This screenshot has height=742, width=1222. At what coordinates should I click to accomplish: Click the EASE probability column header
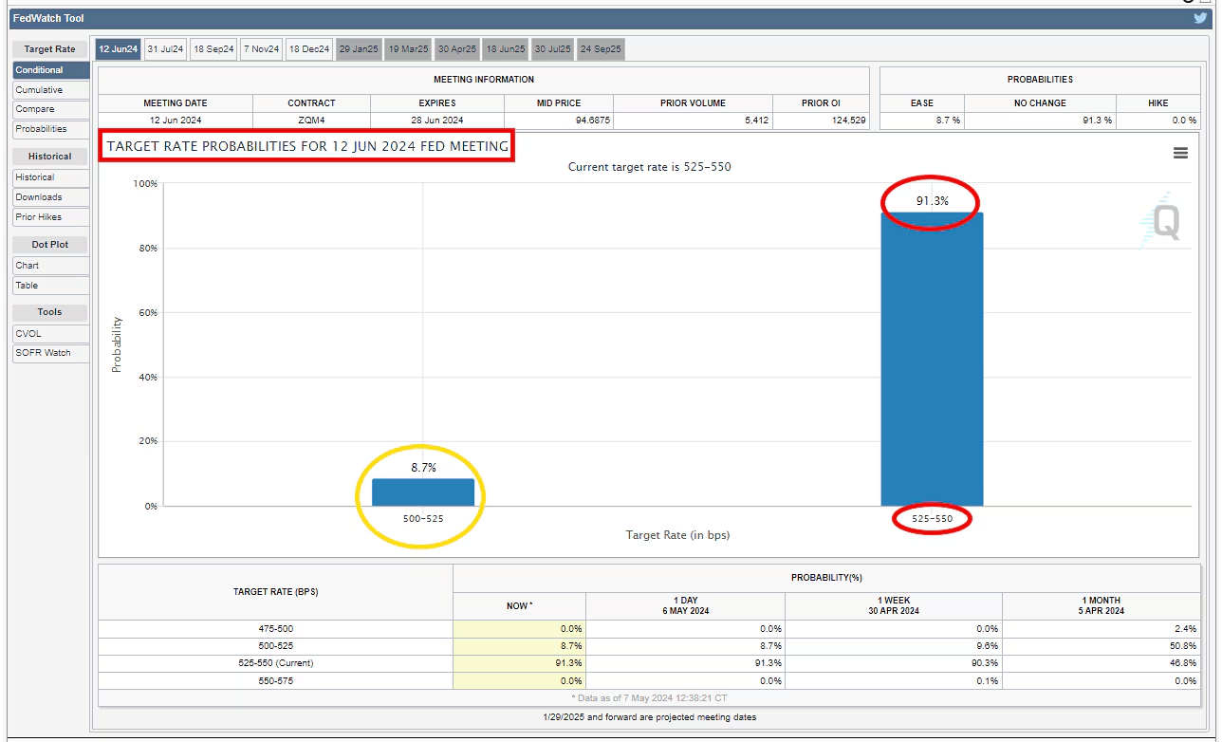922,102
